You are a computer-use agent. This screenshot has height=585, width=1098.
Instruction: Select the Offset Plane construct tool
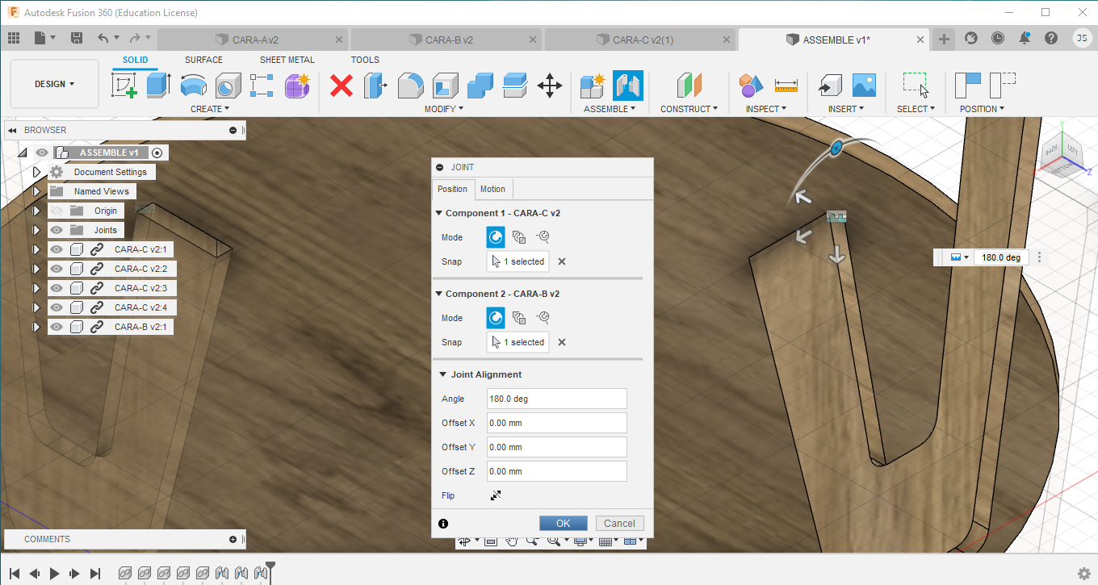point(689,85)
